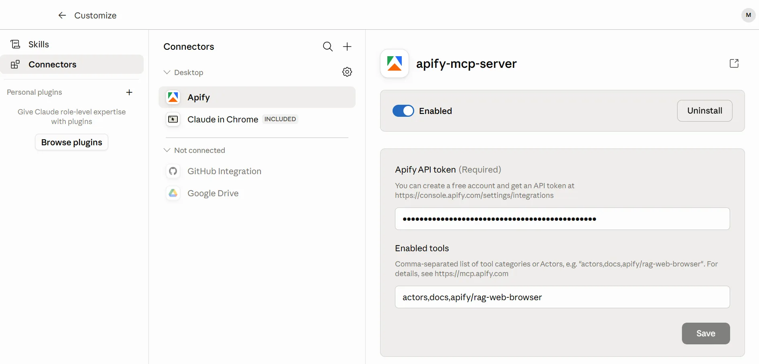Go back using the arrow next to Customize
The image size is (759, 364).
[62, 15]
